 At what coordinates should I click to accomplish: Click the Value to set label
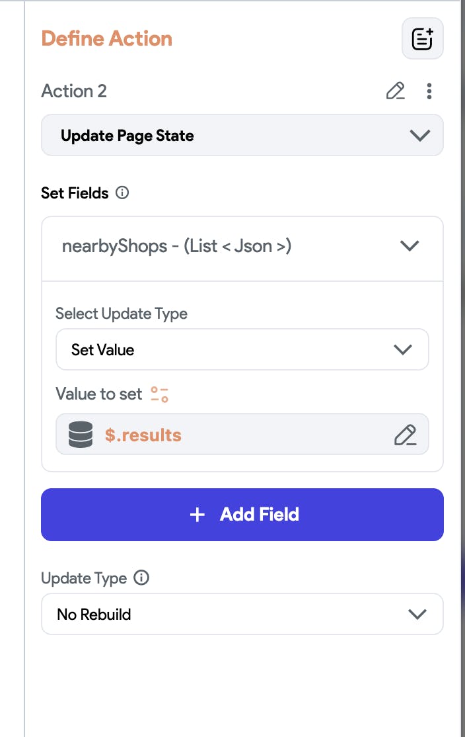coord(99,394)
